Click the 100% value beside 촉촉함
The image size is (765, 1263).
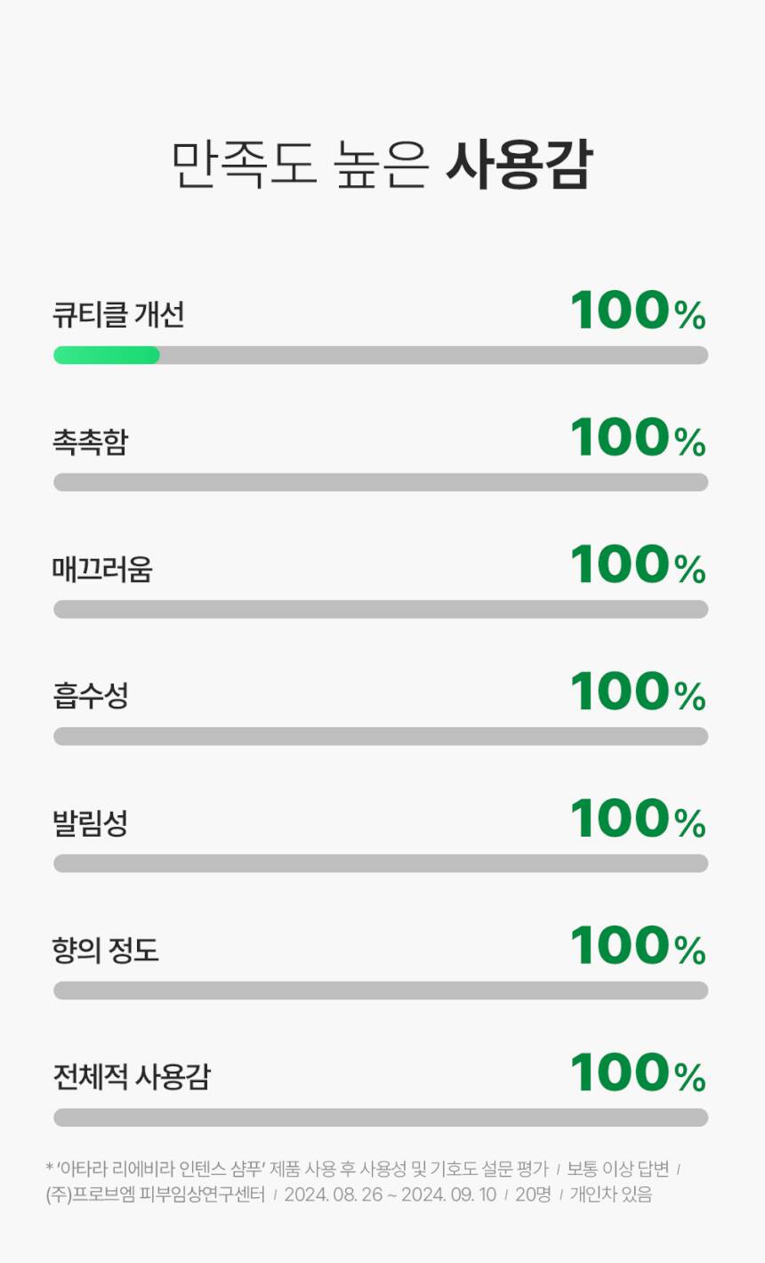click(x=638, y=439)
